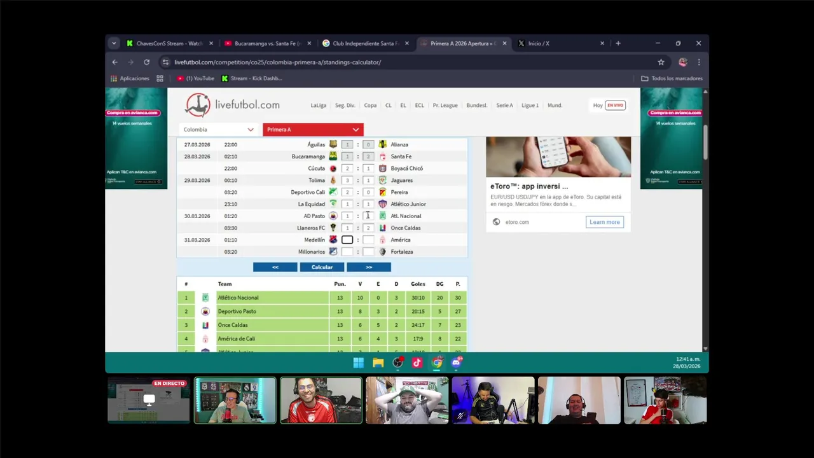Click the Fortaleza away score input
Viewport: 814px width, 458px height.
coord(368,252)
